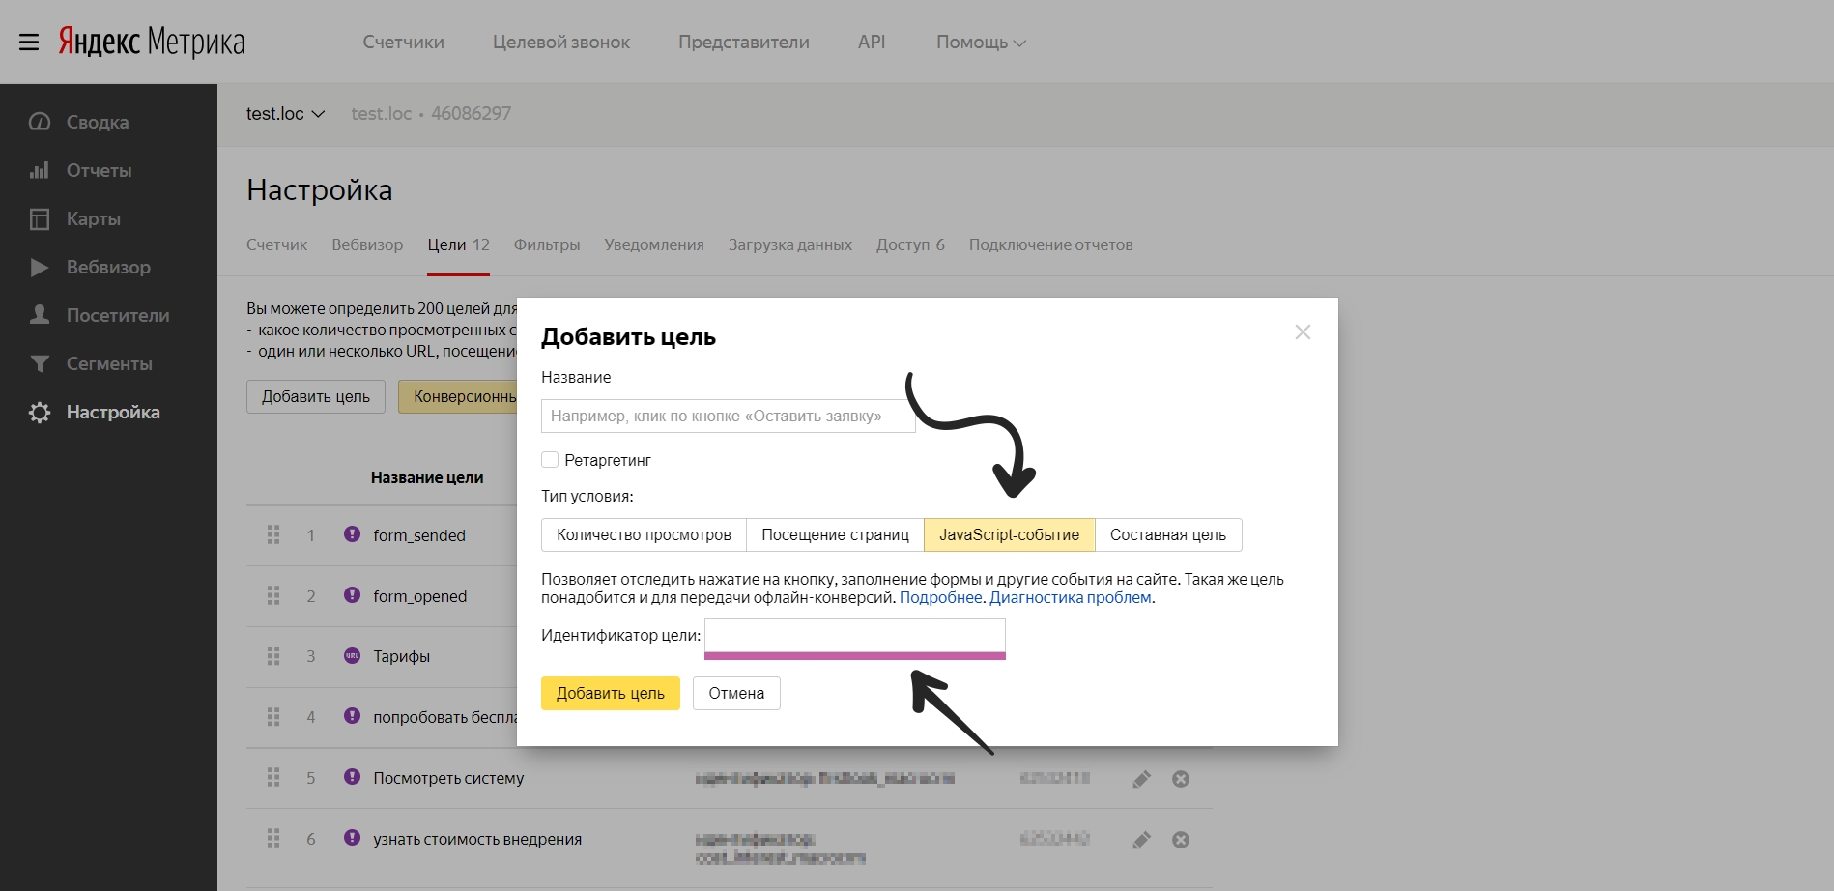
Task: Enable the Ретаргетинг checkbox
Action: click(550, 460)
